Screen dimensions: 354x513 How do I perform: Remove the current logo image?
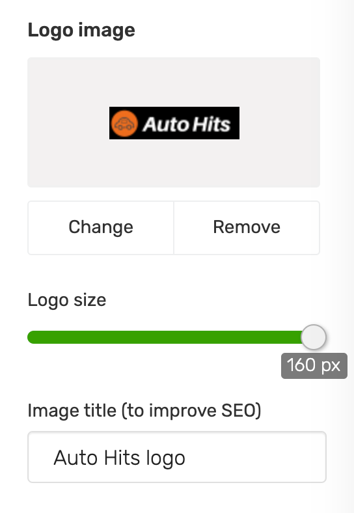[x=247, y=228]
